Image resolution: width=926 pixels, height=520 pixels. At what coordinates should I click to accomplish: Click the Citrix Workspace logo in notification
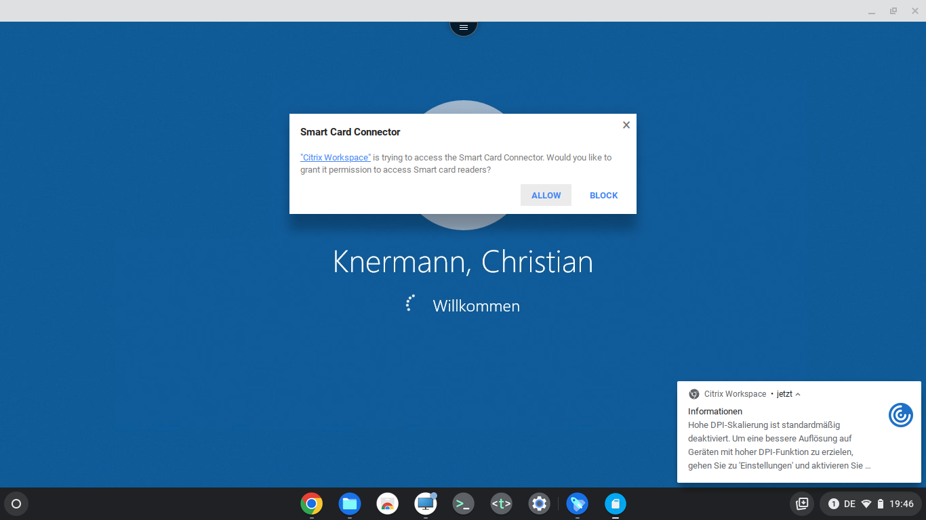point(901,415)
